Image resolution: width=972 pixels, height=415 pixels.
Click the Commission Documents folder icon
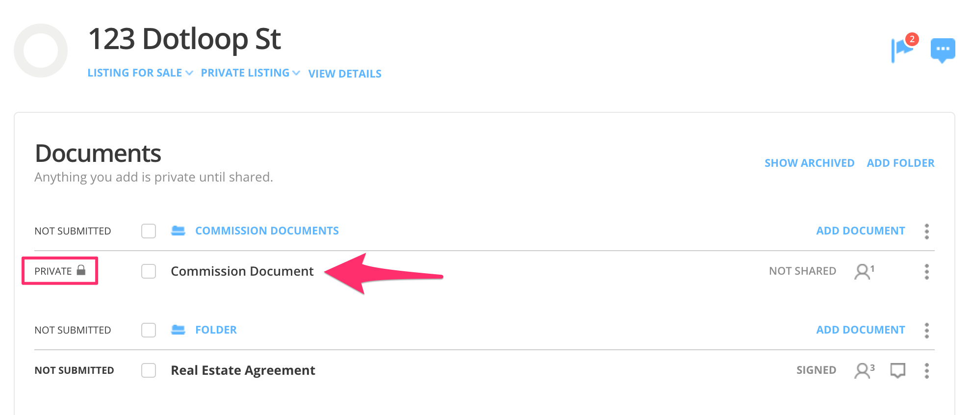178,231
